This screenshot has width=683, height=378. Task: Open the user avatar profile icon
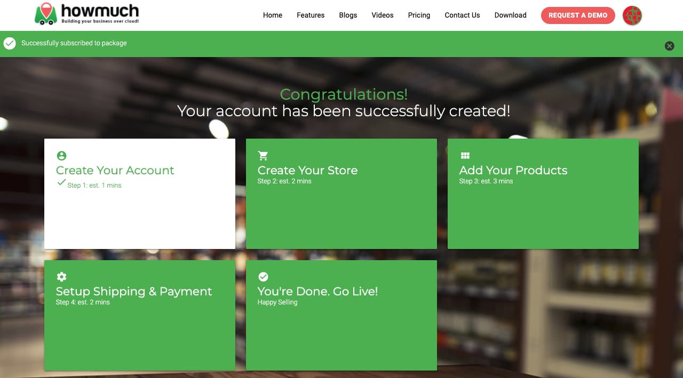(x=632, y=15)
